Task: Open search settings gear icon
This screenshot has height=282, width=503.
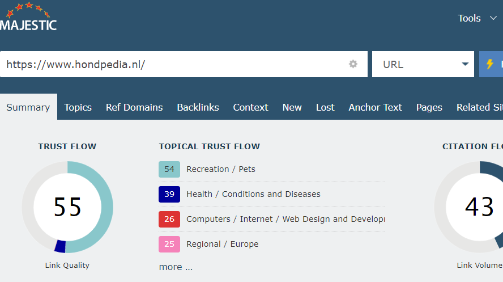Action: 353,64
